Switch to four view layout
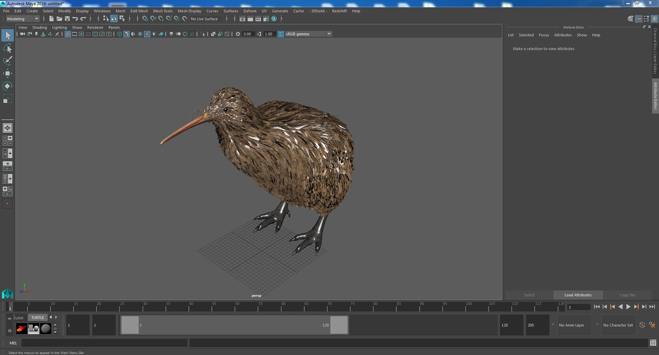This screenshot has height=355, width=659. (x=8, y=141)
